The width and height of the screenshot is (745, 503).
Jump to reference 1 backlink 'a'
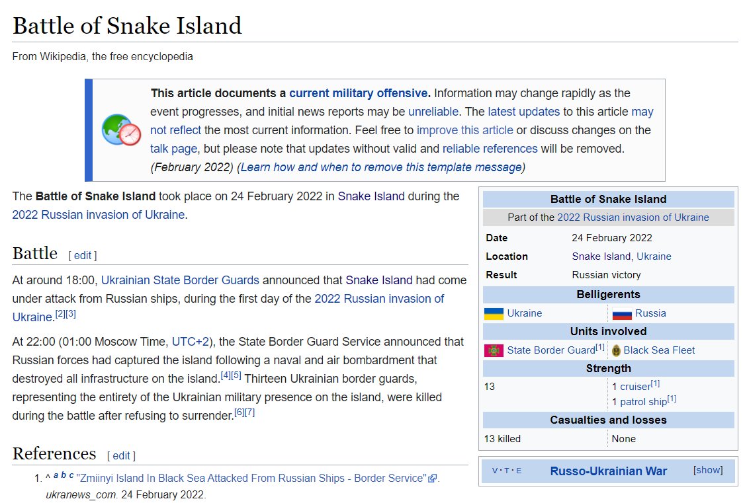click(x=56, y=475)
